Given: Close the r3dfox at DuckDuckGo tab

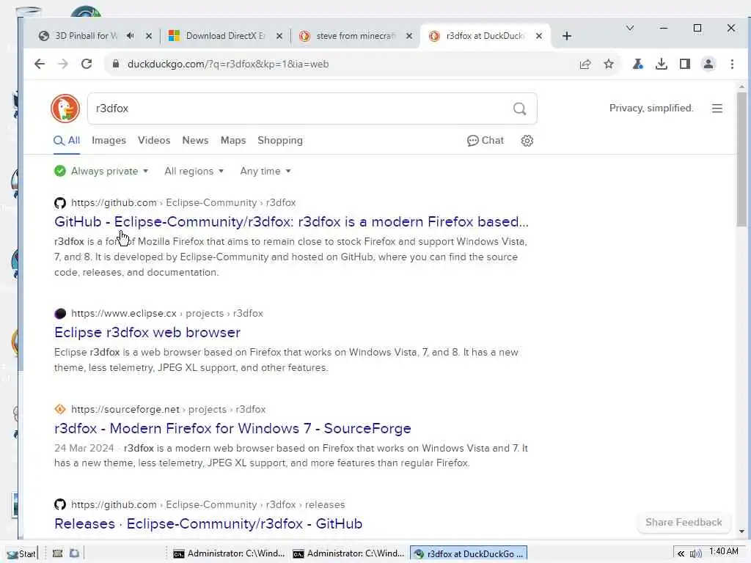Looking at the screenshot, I should pyautogui.click(x=539, y=36).
